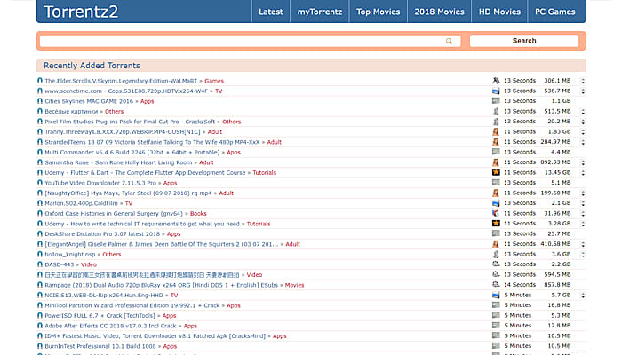Expand options arrow on NCIS.S13 row
622x355 pixels.
(x=583, y=296)
